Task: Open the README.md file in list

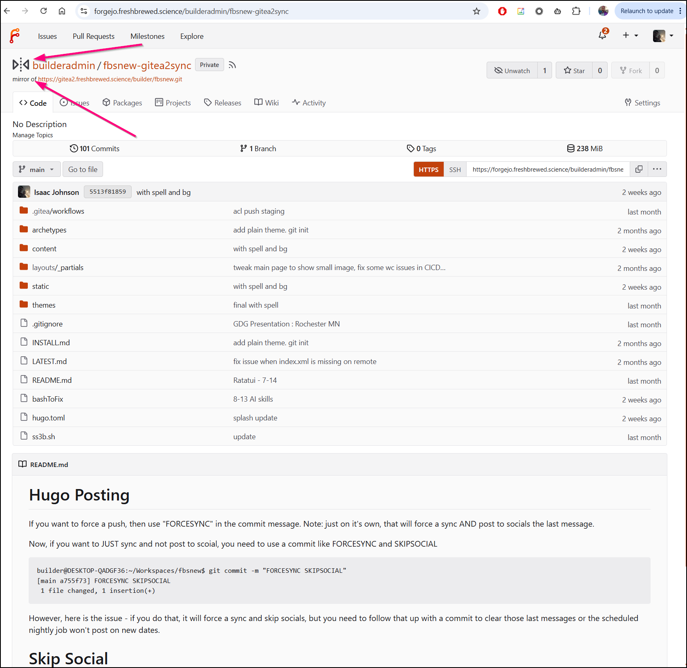Action: (x=52, y=380)
